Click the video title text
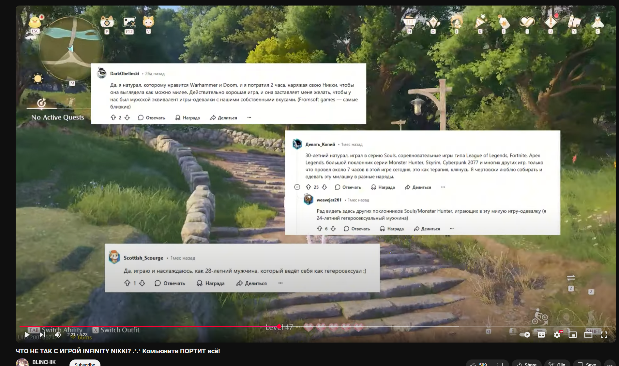Image resolution: width=619 pixels, height=366 pixels. 118,351
